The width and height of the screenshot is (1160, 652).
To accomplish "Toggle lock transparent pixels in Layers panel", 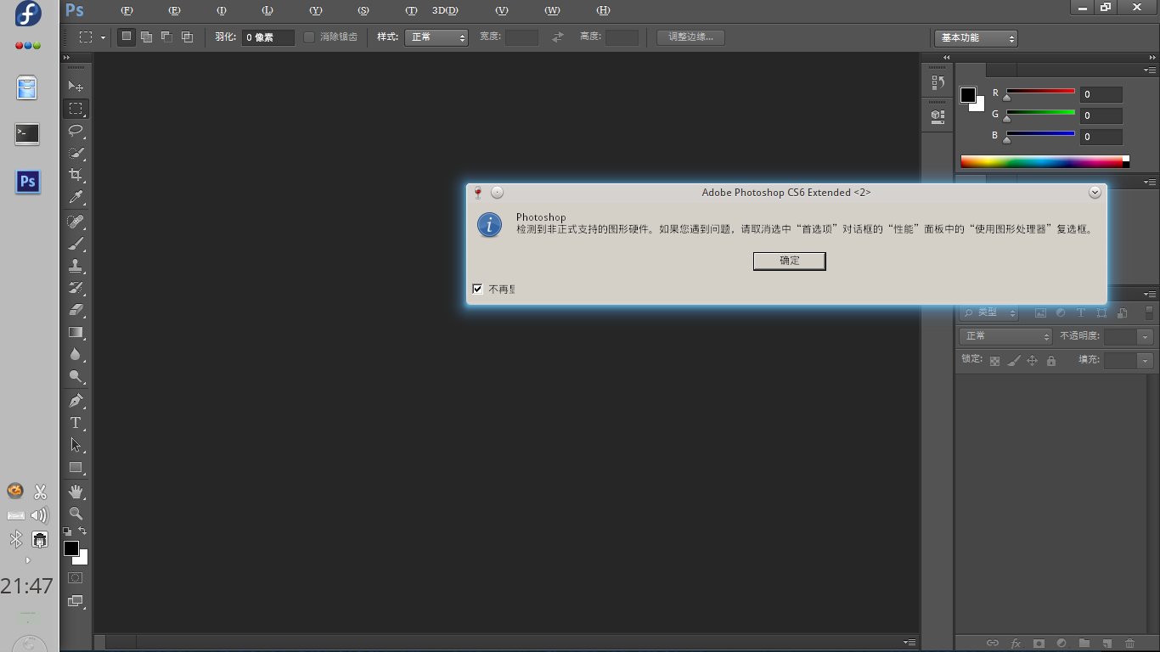I will pyautogui.click(x=994, y=361).
